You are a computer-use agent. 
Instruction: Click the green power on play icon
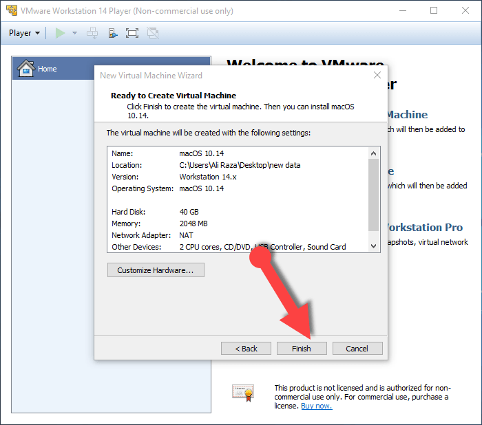click(61, 33)
